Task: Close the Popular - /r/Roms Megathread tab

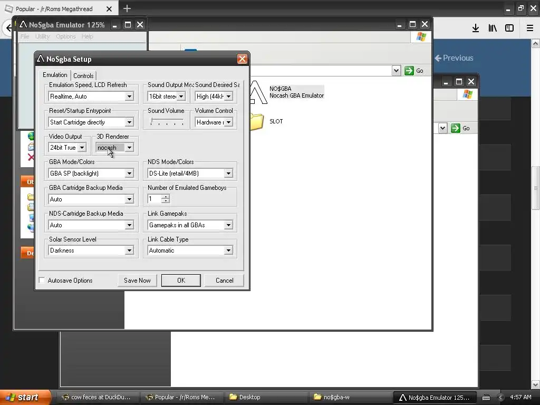Action: 109,9
